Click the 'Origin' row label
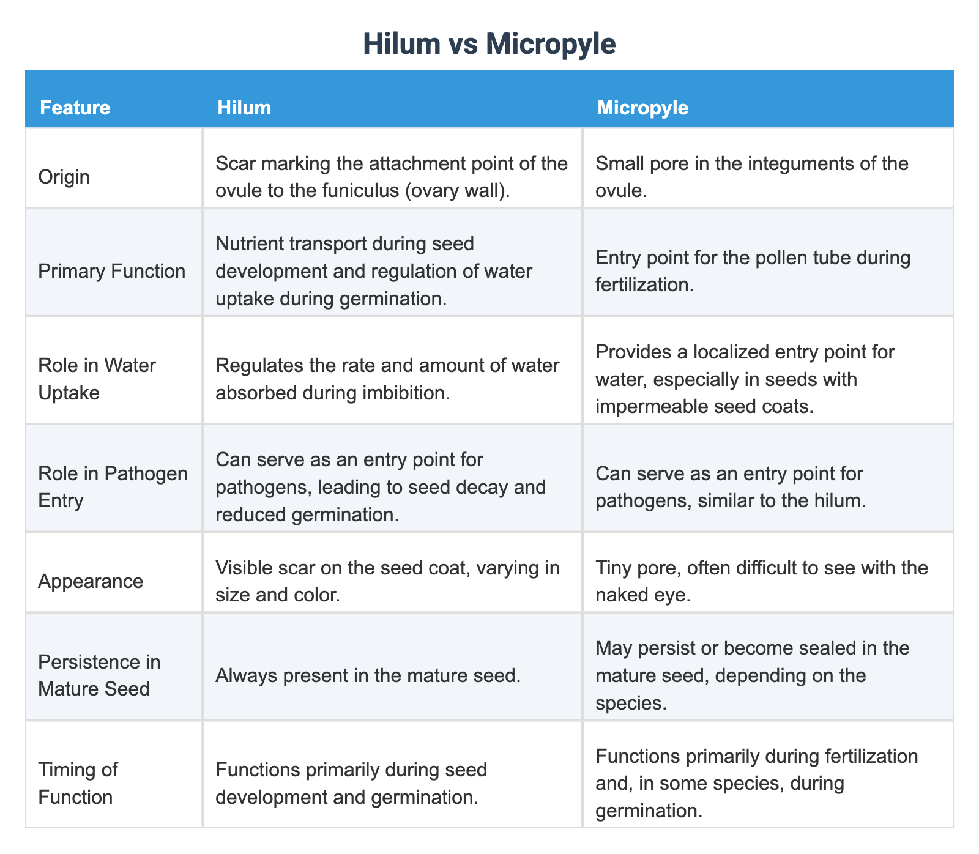Image resolution: width=979 pixels, height=854 pixels. coord(64,177)
